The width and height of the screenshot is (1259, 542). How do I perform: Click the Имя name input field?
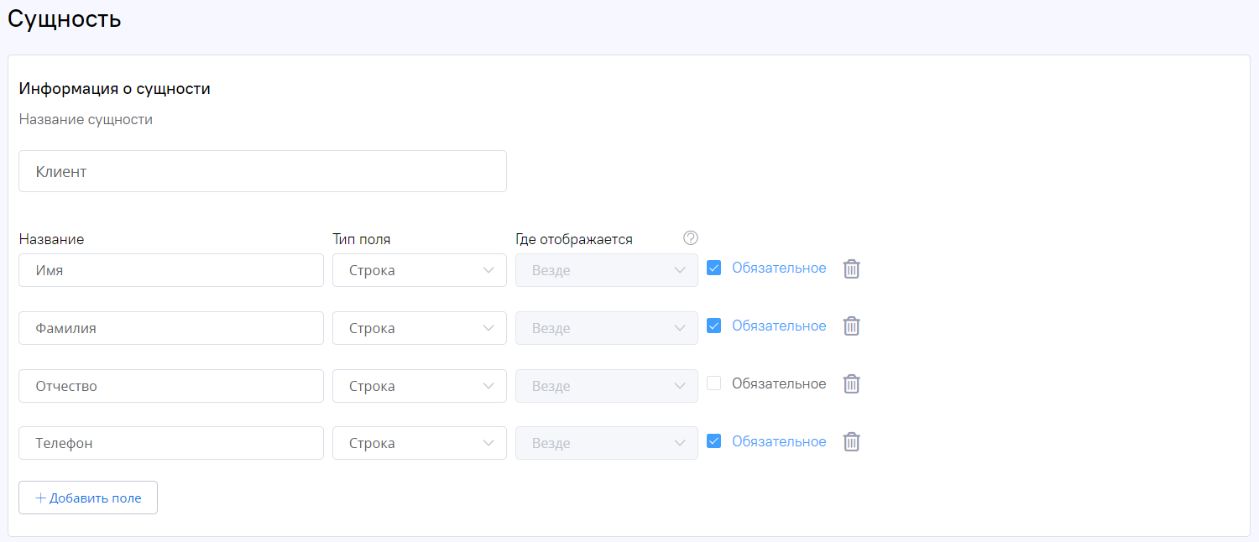pyautogui.click(x=170, y=271)
